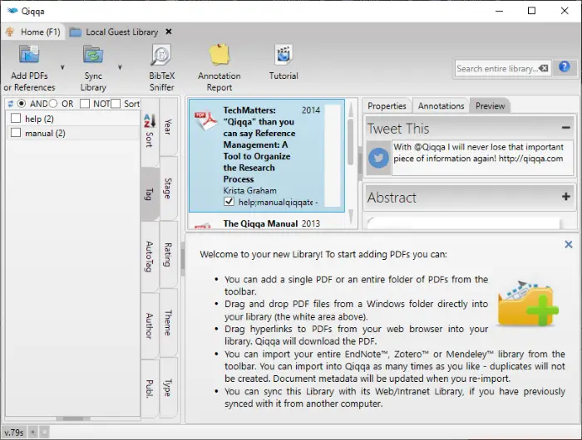Click the TechMatters document title
Image resolution: width=582 pixels, height=440 pixels.
click(x=259, y=144)
